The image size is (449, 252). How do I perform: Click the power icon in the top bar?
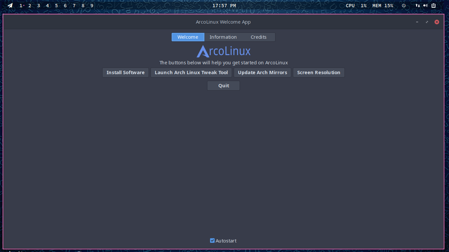pyautogui.click(x=404, y=6)
